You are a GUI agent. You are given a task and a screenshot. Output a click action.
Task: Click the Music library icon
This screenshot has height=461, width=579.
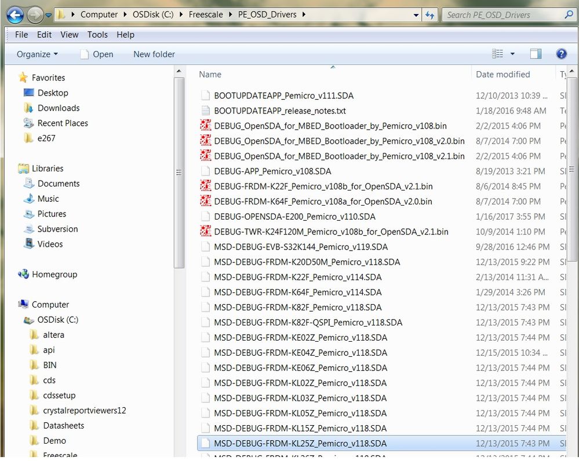[x=29, y=199]
